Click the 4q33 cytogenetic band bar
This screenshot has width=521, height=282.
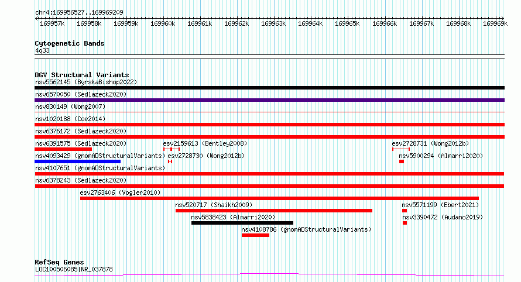[269, 57]
